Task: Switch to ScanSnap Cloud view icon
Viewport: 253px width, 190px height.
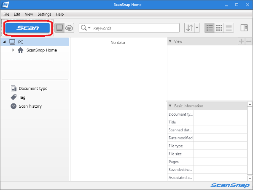Action: [69, 28]
